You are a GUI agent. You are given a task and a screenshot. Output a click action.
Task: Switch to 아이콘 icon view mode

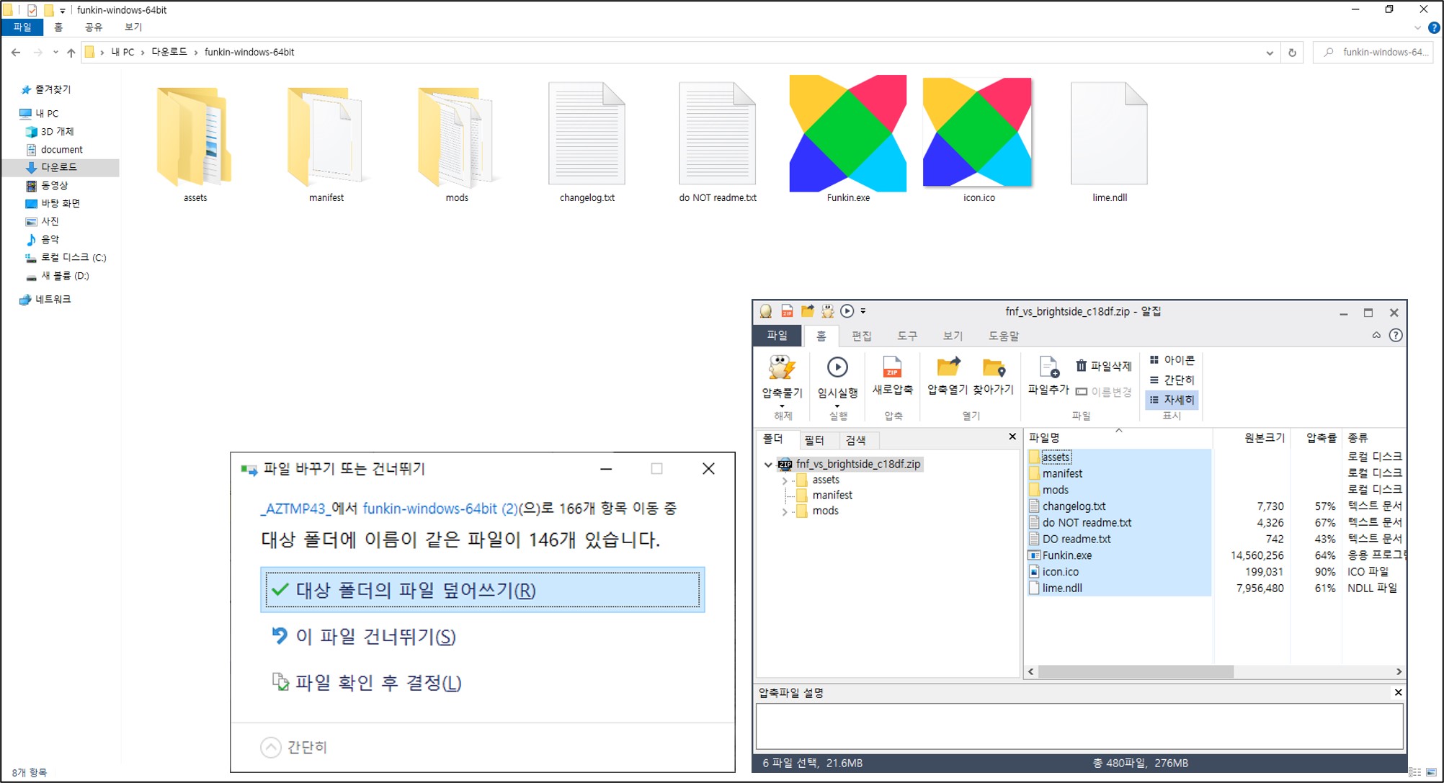coord(1172,359)
